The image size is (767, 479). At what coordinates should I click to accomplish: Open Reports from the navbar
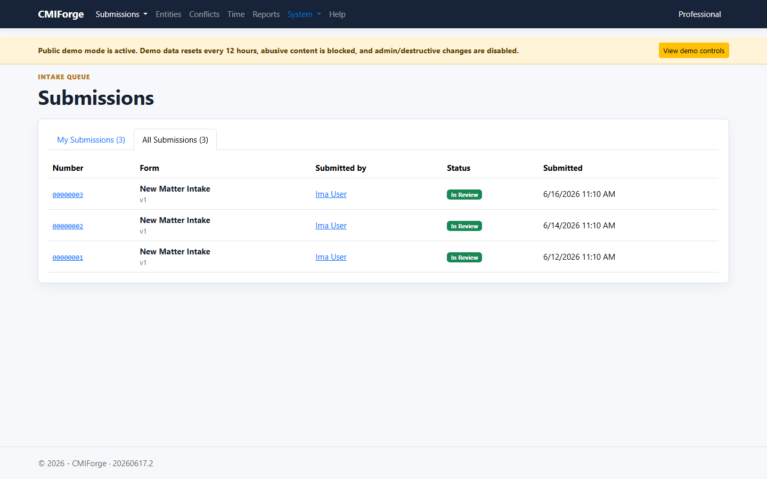(x=266, y=14)
